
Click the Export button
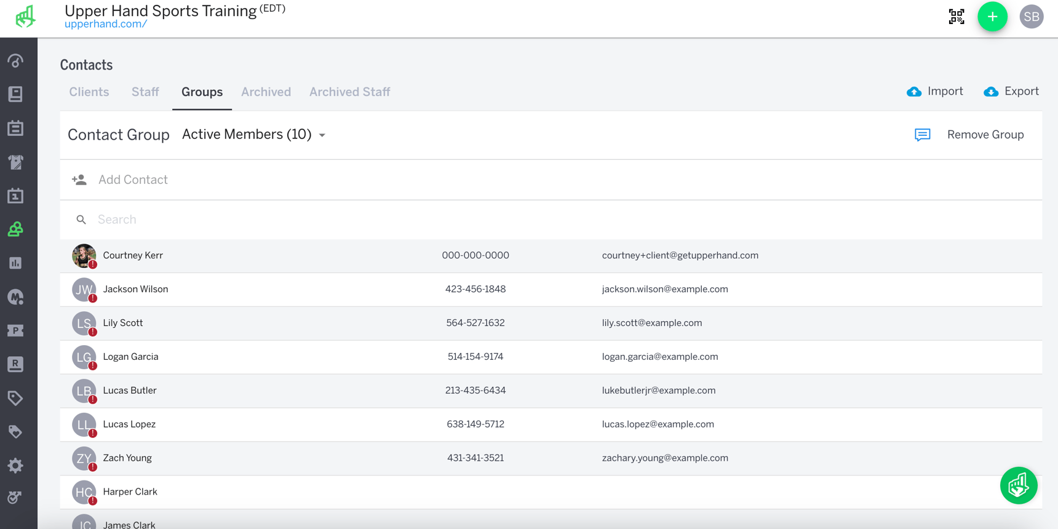1011,92
